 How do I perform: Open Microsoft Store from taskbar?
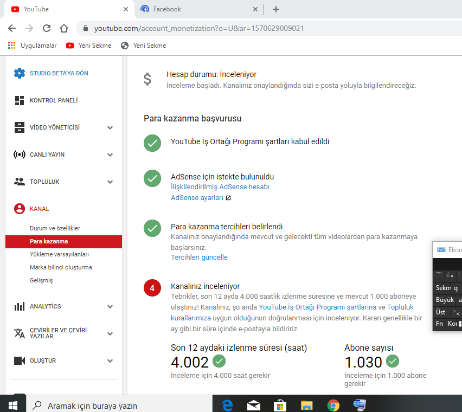[280, 405]
